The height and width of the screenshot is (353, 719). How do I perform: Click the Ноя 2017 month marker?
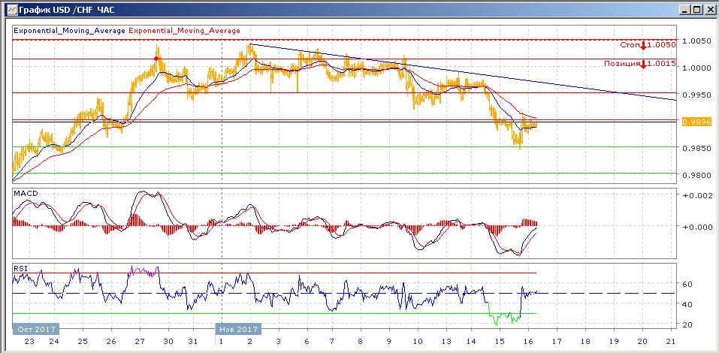(x=238, y=329)
